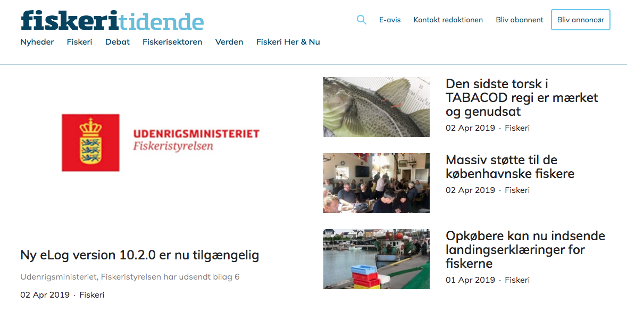Open the Opkøbere landingserklæringer article headline

point(525,250)
